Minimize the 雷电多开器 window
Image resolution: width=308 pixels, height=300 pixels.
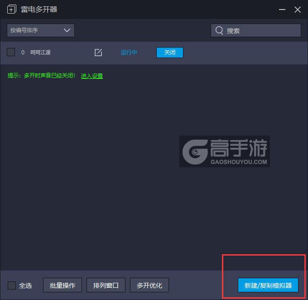[x=282, y=10]
